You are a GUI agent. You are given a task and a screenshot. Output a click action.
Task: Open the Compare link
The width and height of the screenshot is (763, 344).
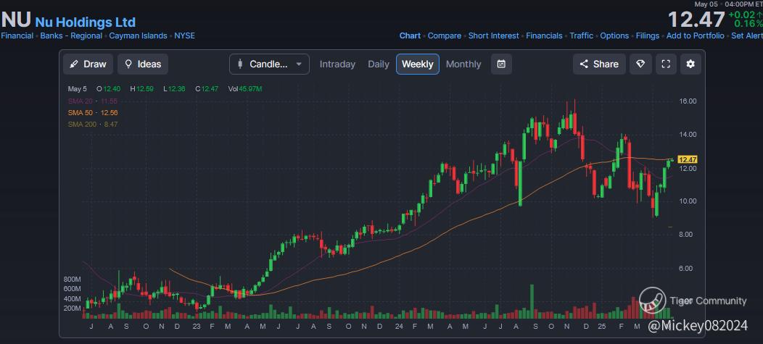coord(445,35)
